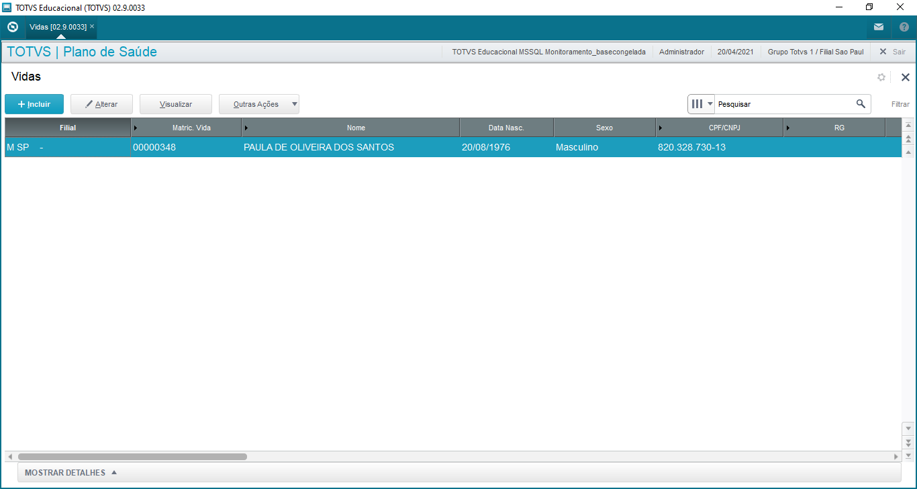Sort by Sexo column header

click(604, 128)
